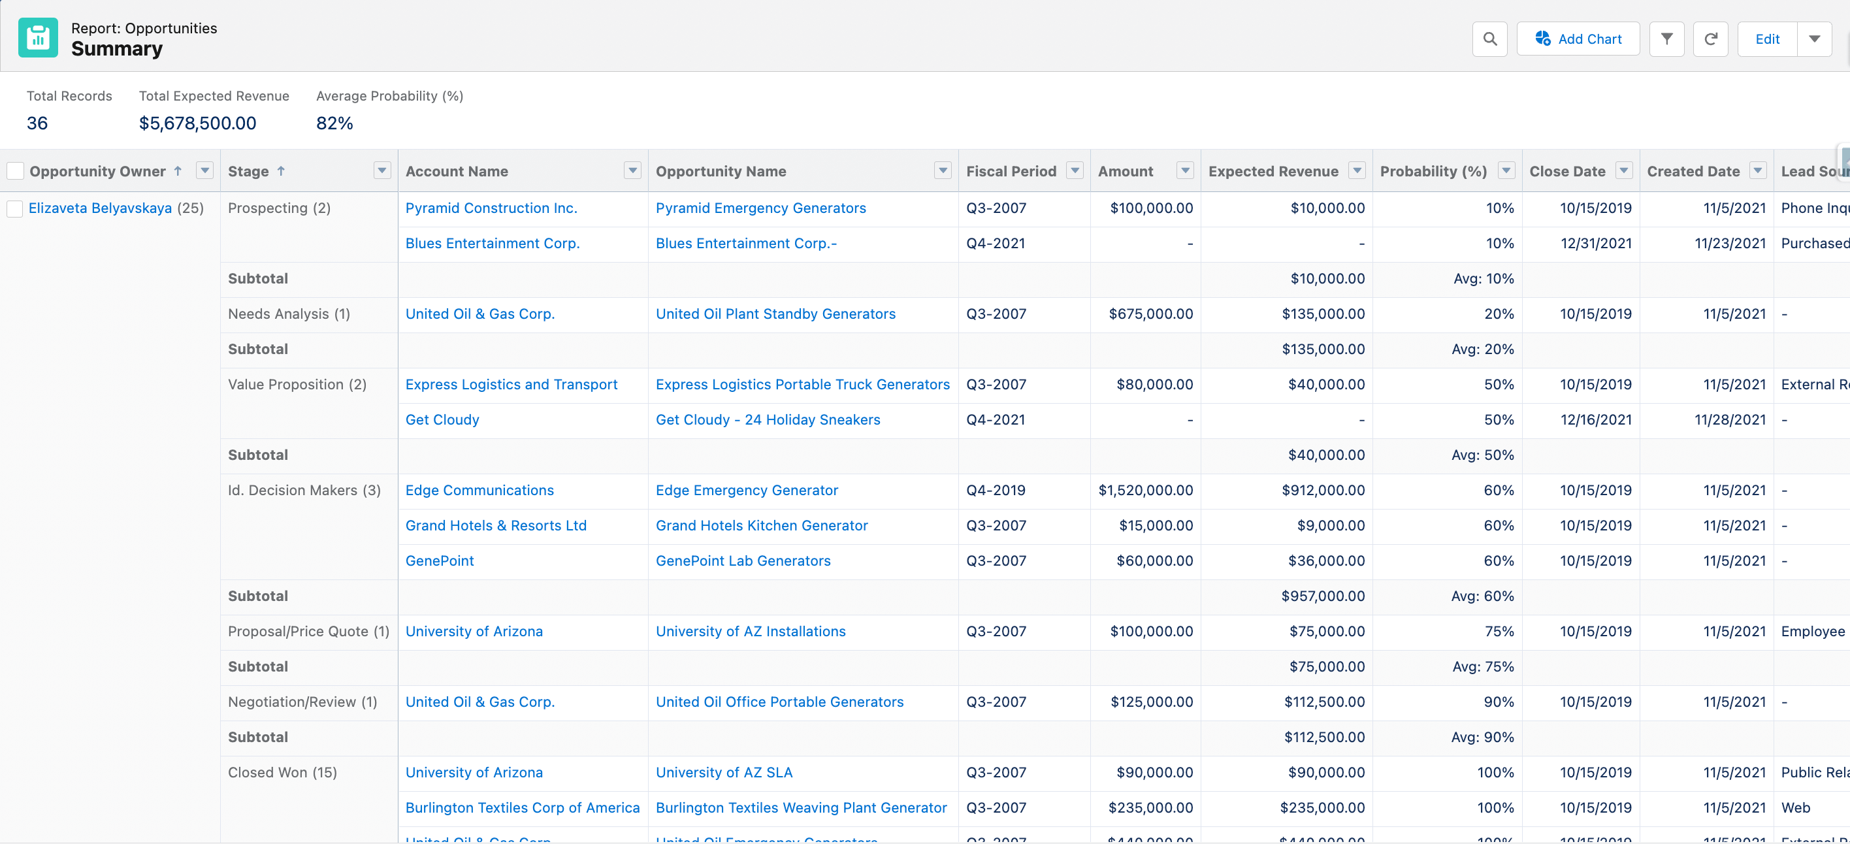The height and width of the screenshot is (844, 1850).
Task: Open University of AZ Installations opportunity
Action: click(x=751, y=632)
